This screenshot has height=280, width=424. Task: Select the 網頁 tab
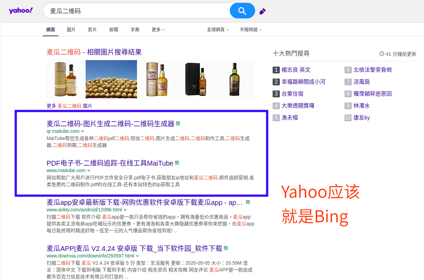point(51,30)
